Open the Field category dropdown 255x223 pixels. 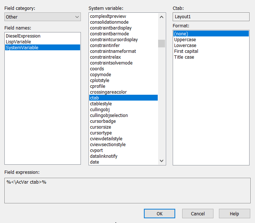pyautogui.click(x=43, y=17)
